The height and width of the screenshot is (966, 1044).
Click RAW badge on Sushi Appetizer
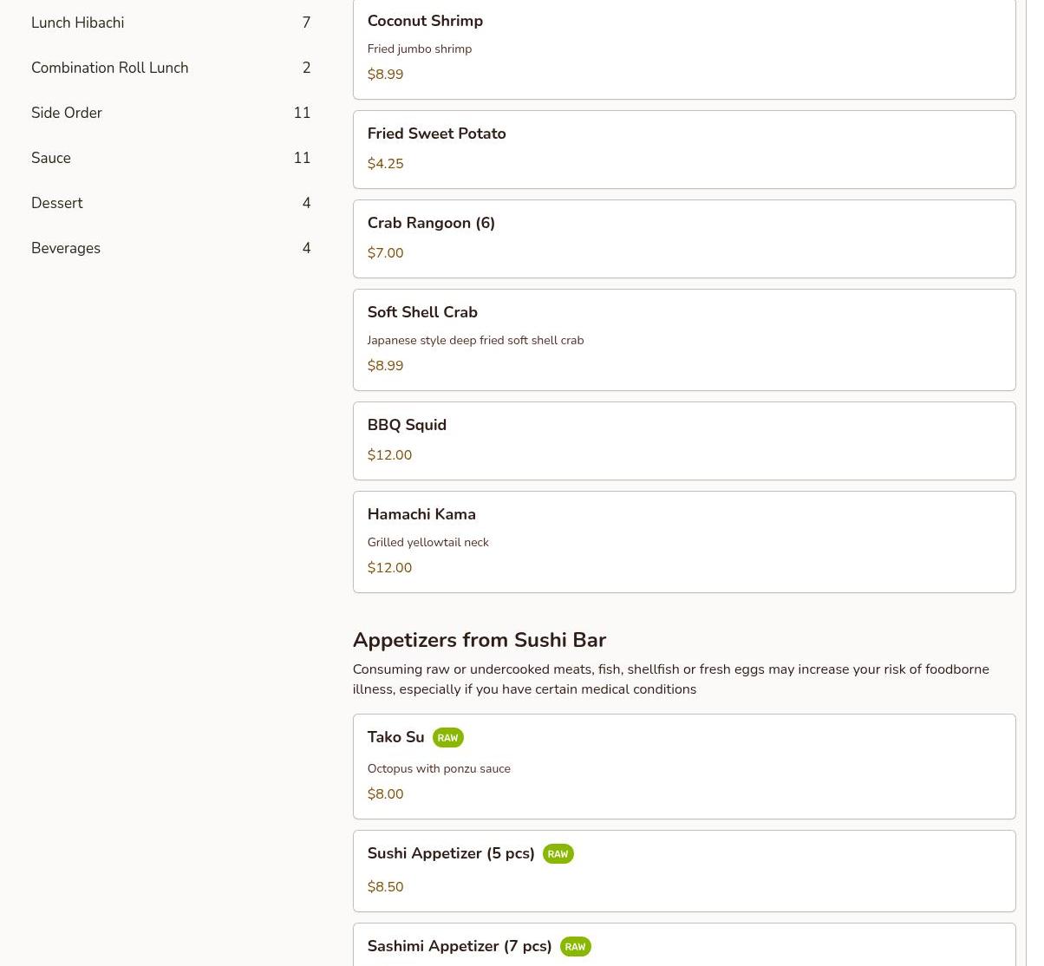(x=558, y=854)
